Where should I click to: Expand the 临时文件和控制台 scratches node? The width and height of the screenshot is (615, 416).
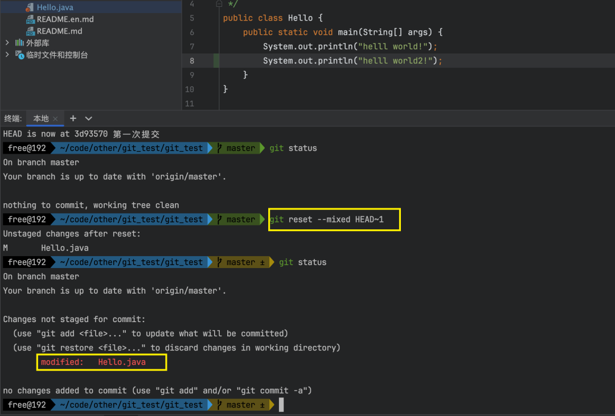pyautogui.click(x=7, y=55)
